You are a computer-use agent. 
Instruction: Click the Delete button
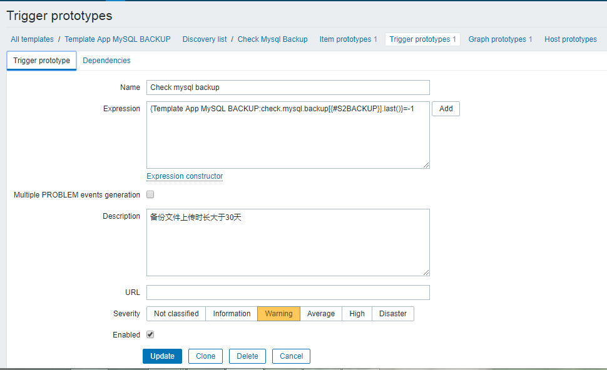(x=247, y=356)
